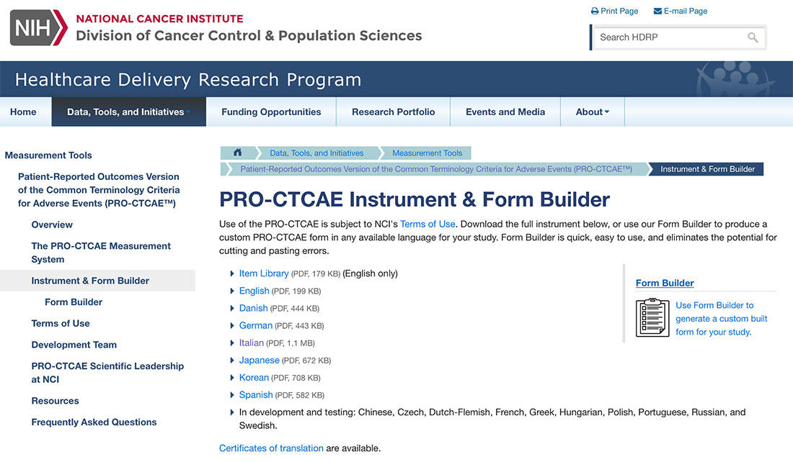The width and height of the screenshot is (793, 462).
Task: Download the German PDF
Action: [256, 326]
